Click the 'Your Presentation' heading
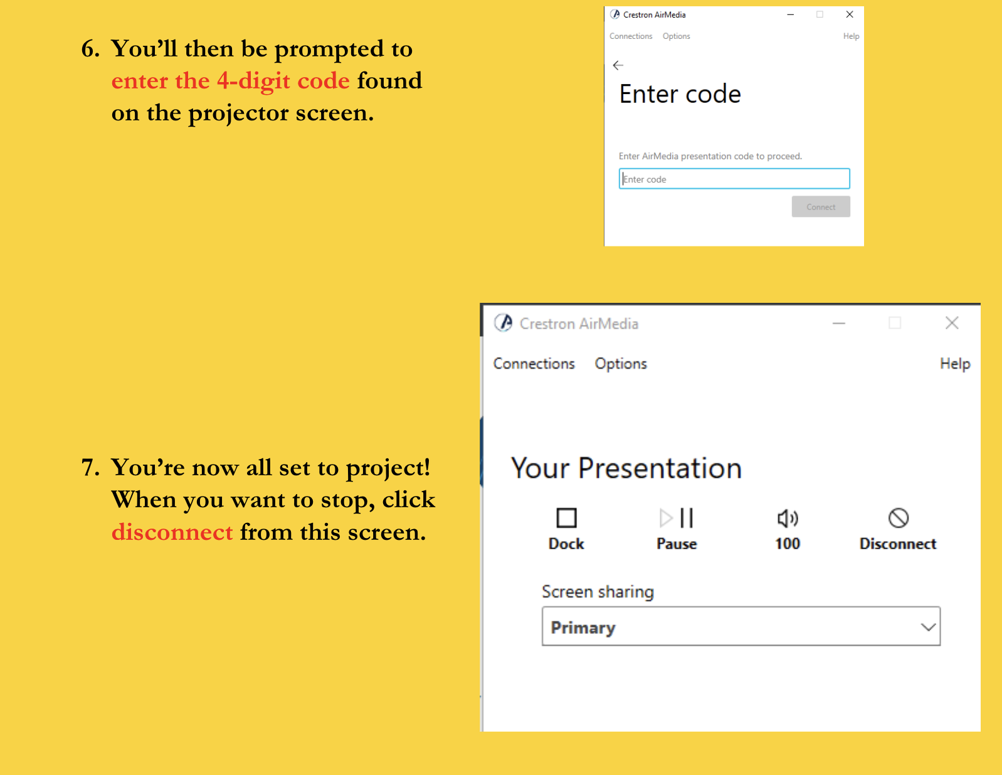Screen dimensions: 1002x775 (x=626, y=468)
